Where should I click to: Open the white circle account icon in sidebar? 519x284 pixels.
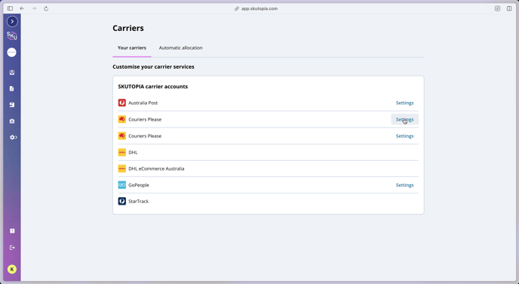12,52
